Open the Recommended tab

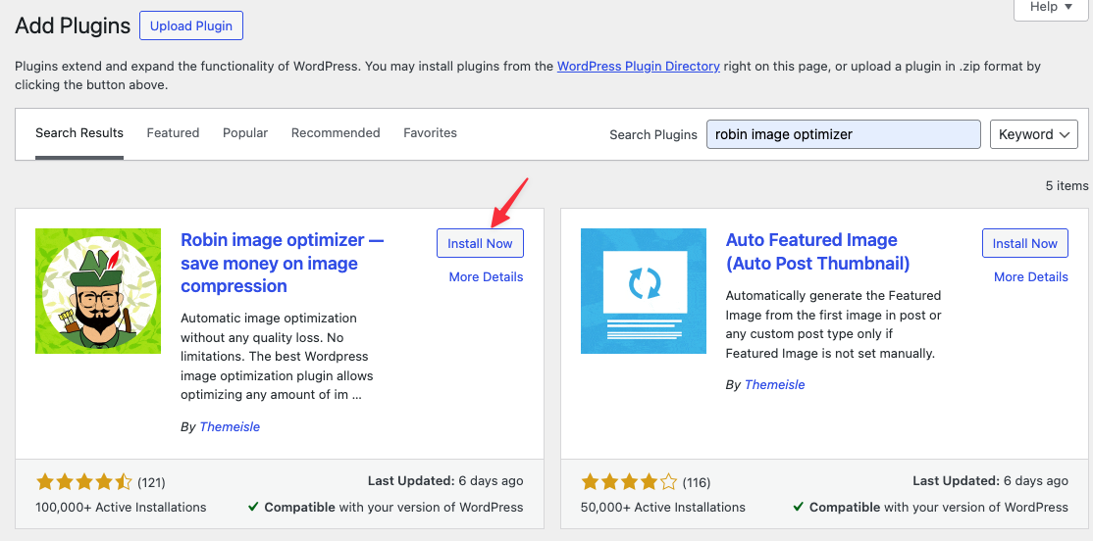pos(336,133)
